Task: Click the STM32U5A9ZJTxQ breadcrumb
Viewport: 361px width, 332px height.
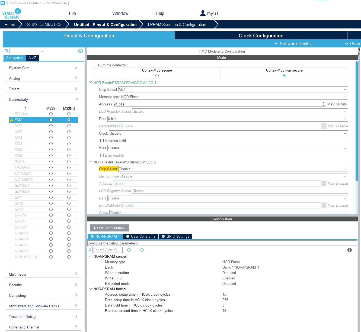Action: coord(44,24)
